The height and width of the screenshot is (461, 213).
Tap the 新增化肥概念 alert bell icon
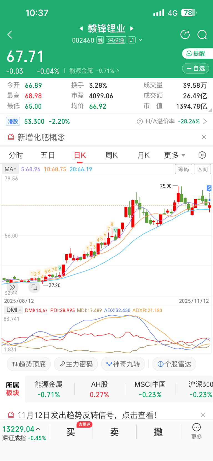click(11, 137)
